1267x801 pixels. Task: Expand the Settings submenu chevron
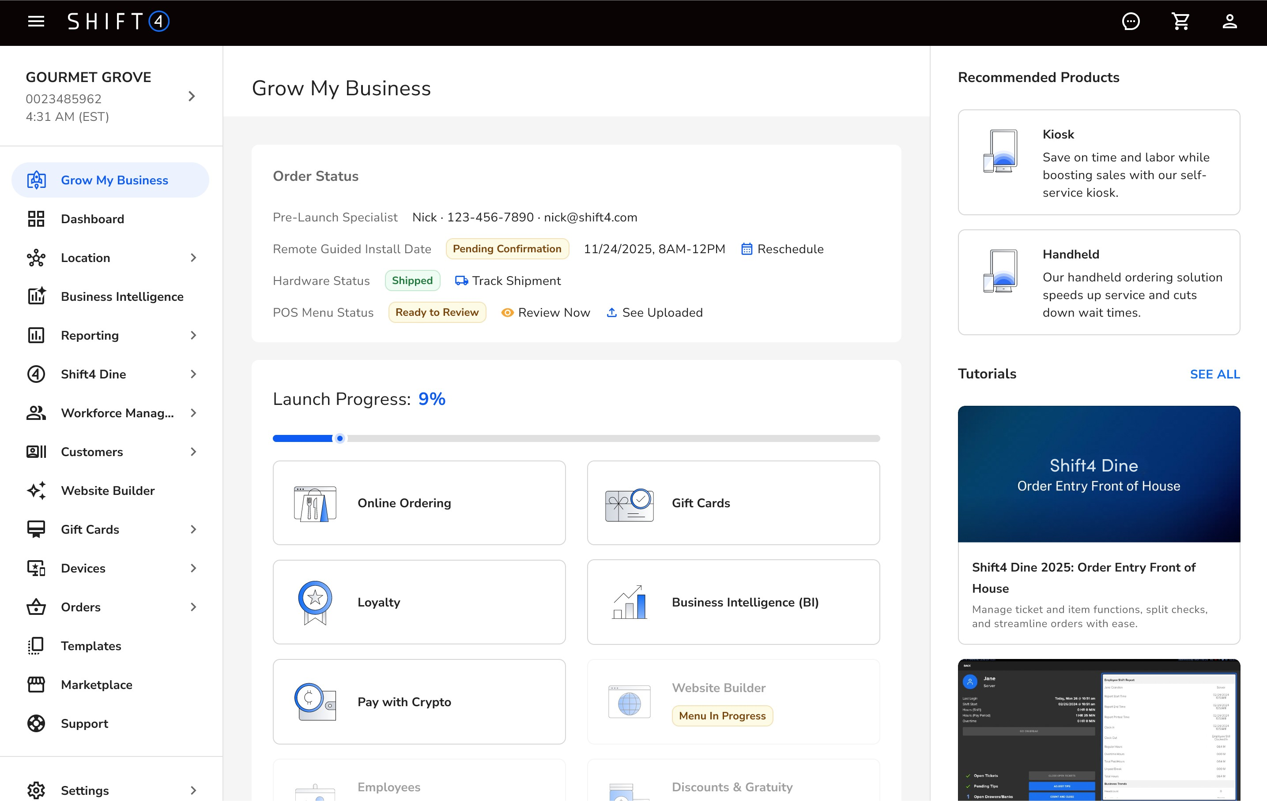pyautogui.click(x=193, y=790)
